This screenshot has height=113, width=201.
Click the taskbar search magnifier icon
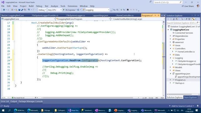tap(9, 110)
